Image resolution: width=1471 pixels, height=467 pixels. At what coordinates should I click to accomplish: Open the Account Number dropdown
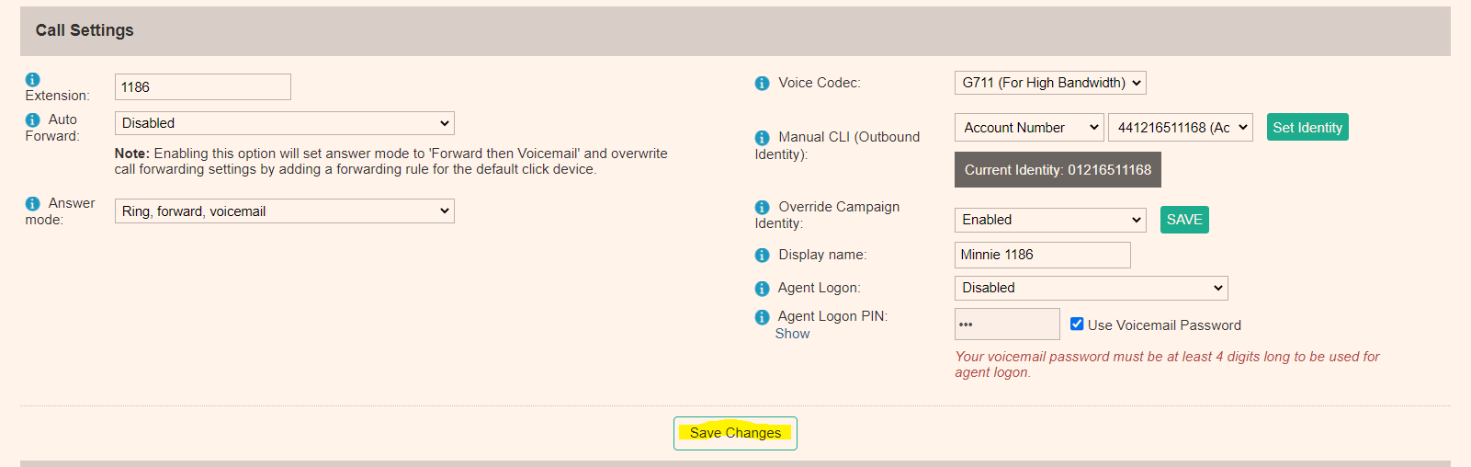click(x=1029, y=128)
